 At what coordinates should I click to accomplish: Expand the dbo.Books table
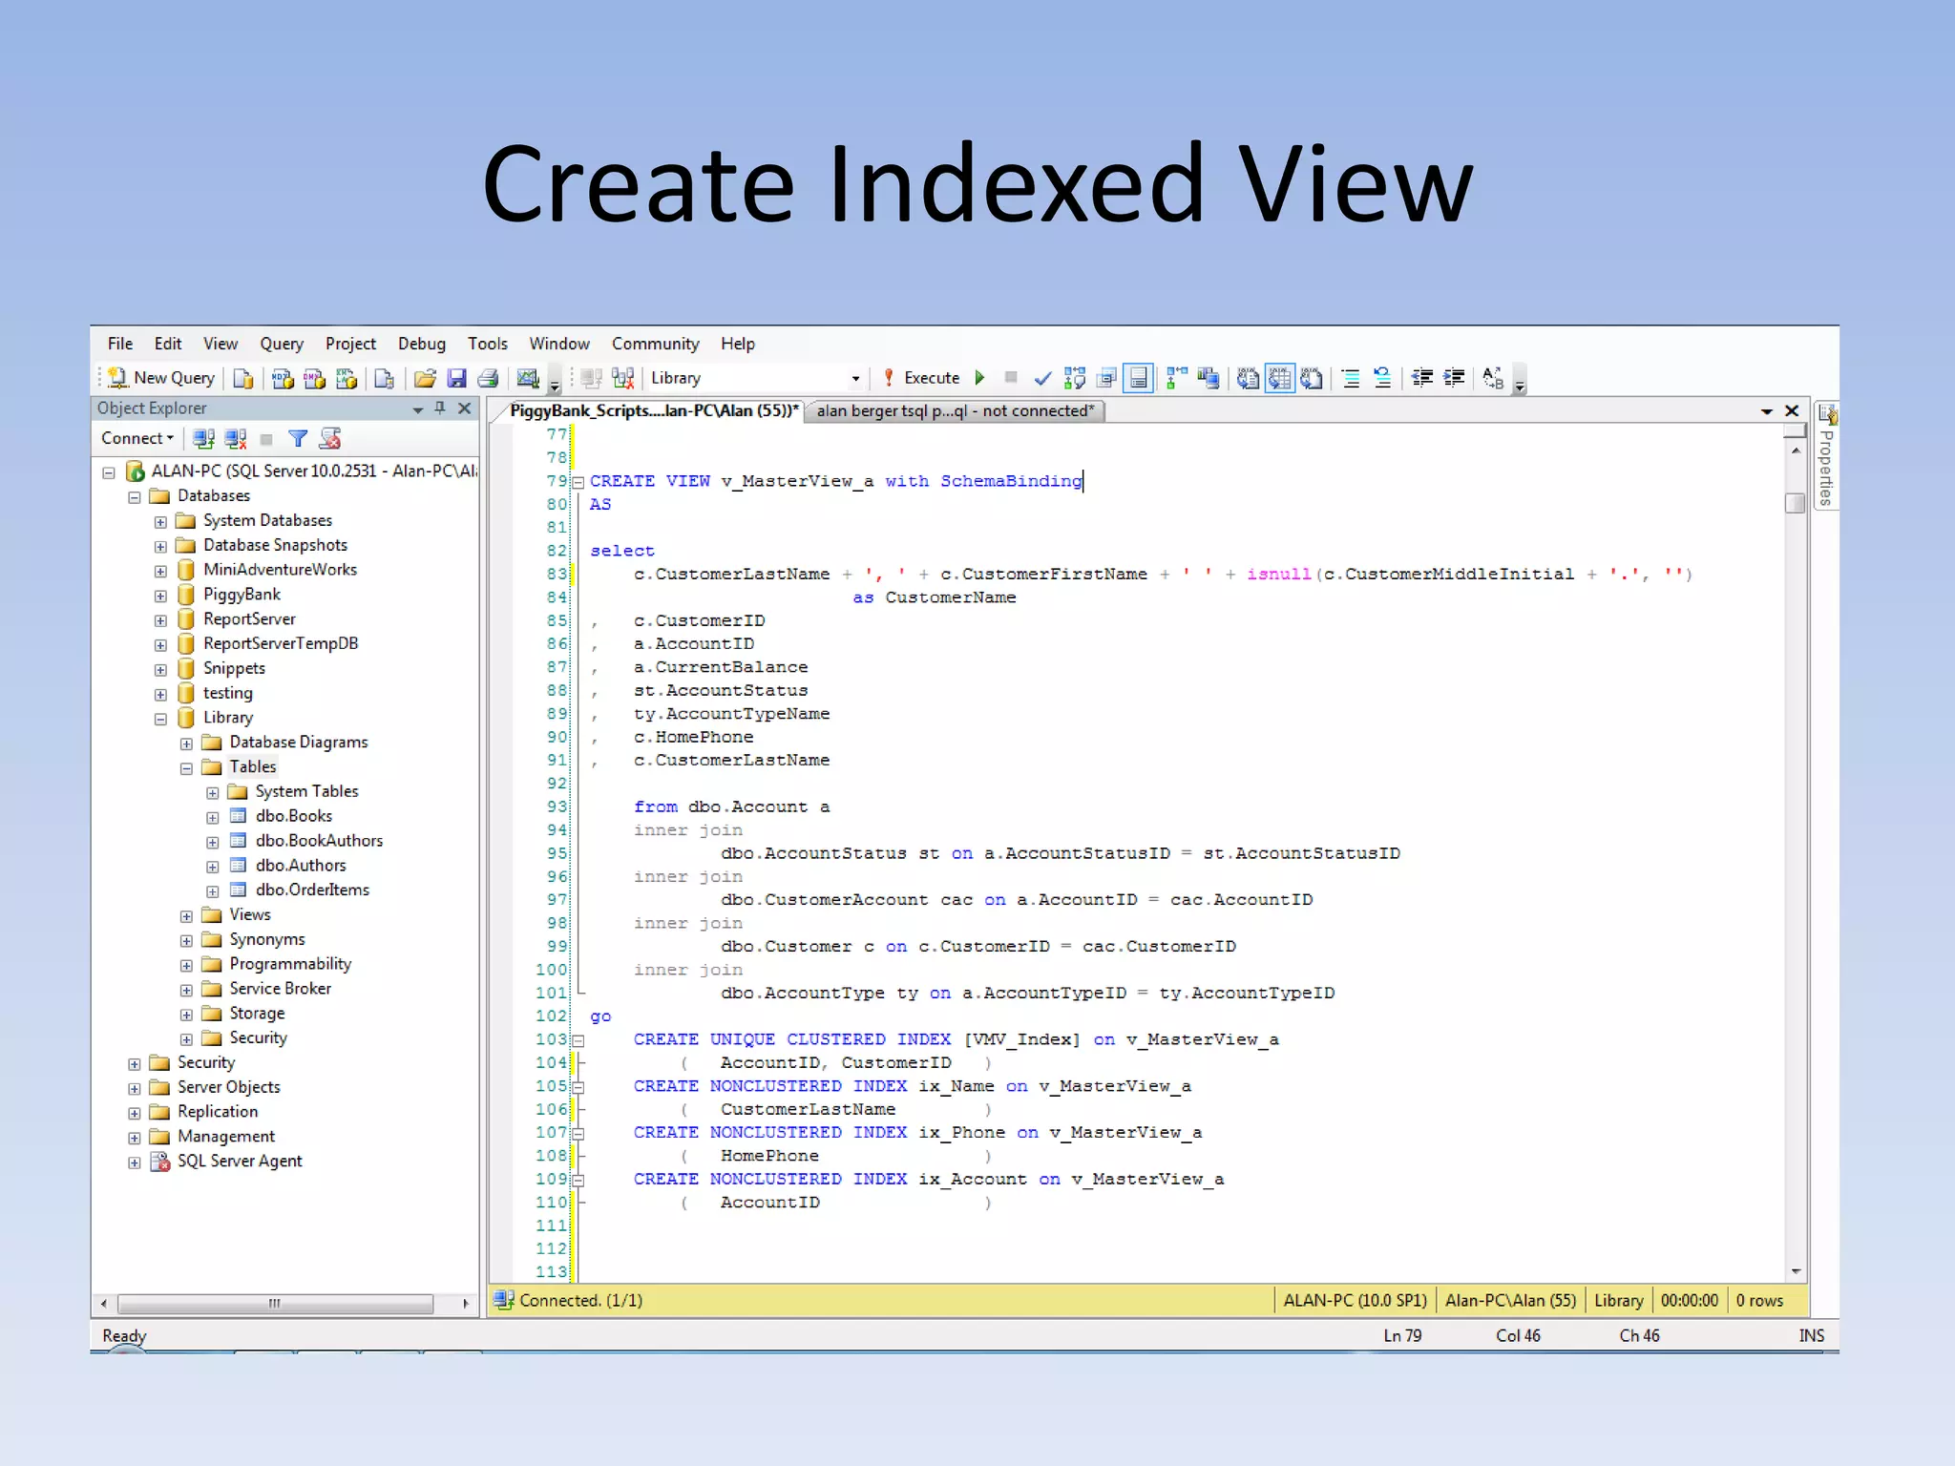212,818
